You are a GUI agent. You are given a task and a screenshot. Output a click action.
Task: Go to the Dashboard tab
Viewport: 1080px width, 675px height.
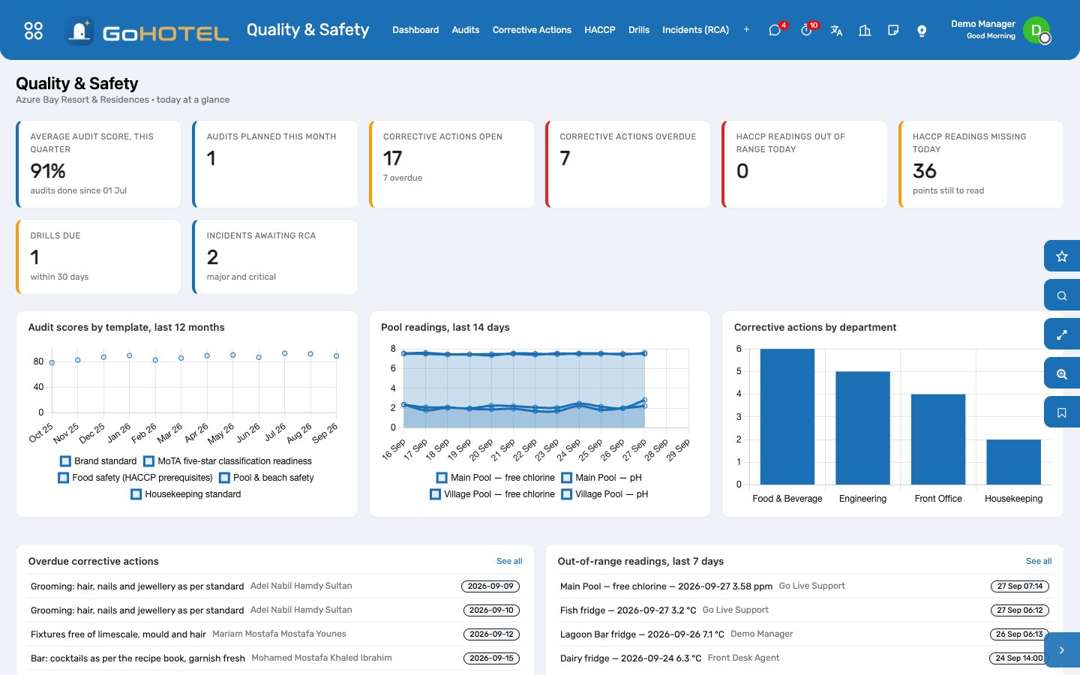tap(415, 30)
